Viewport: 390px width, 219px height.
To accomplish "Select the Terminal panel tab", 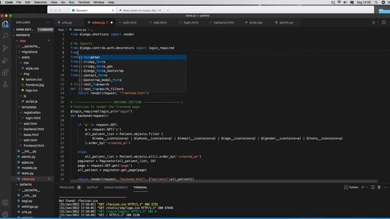I will click(x=141, y=187).
